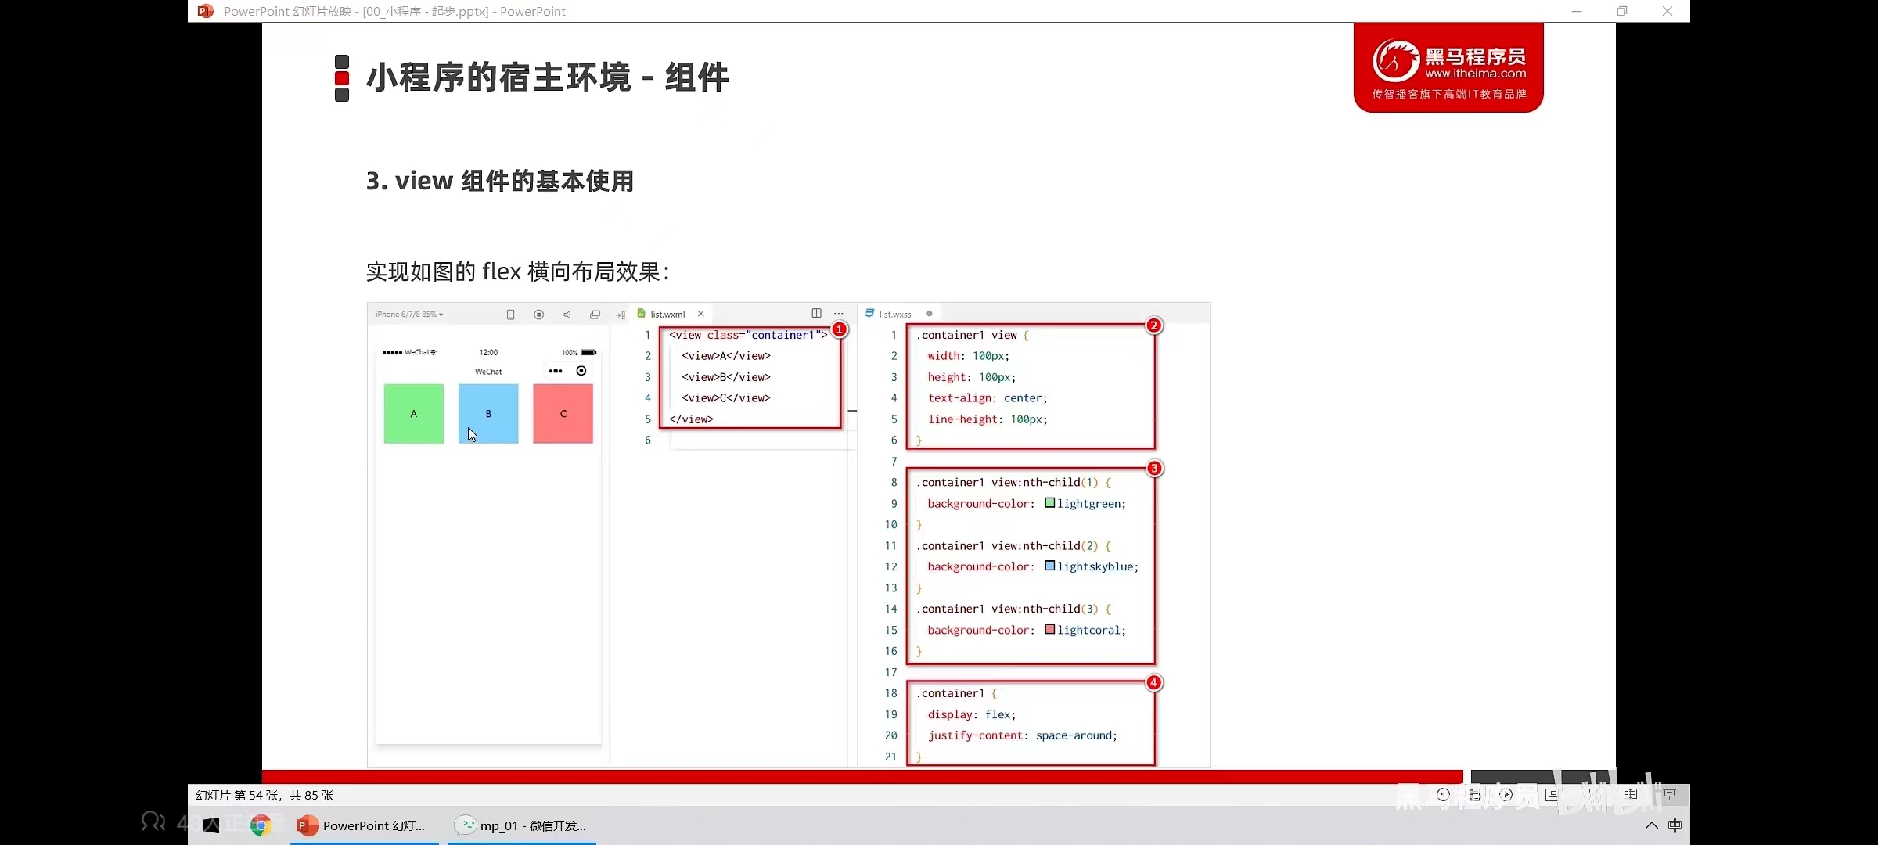Screen dimensions: 1878x845
Task: Toggle simulator sound speaker icon
Action: pyautogui.click(x=567, y=315)
